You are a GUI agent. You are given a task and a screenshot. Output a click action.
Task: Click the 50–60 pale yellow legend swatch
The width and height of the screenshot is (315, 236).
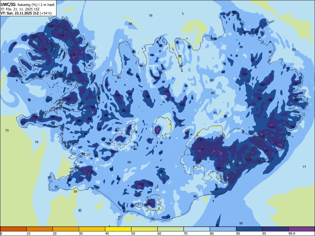pyautogui.click(x=144, y=229)
